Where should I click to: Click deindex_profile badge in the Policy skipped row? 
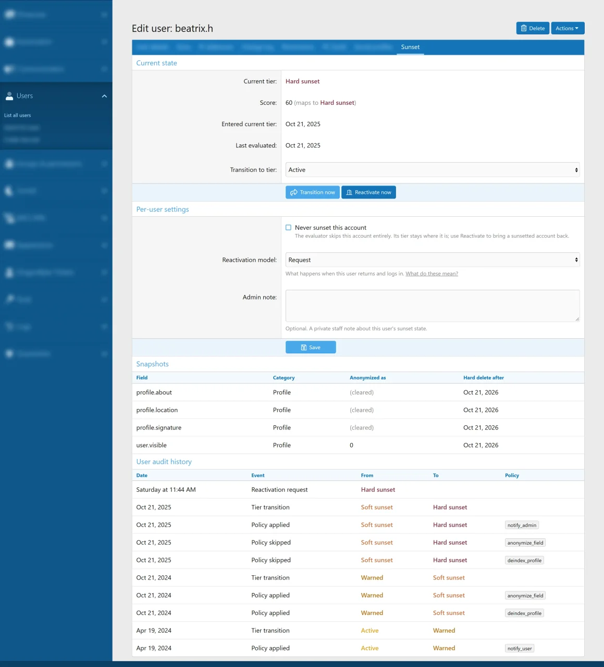pos(524,561)
